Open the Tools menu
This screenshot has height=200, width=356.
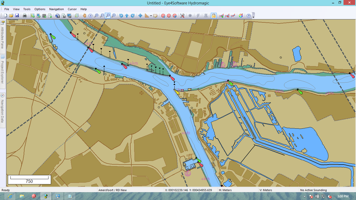click(27, 9)
